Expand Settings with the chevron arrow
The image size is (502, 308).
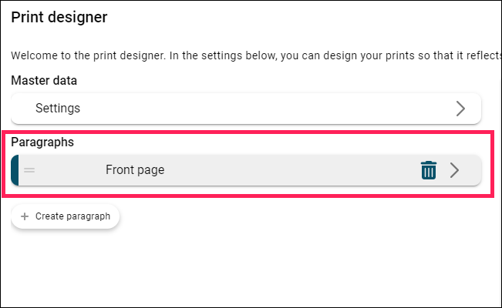pos(460,109)
